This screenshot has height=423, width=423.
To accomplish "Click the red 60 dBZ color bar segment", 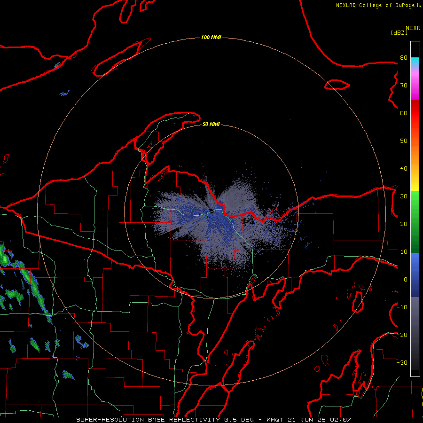I will [x=415, y=113].
